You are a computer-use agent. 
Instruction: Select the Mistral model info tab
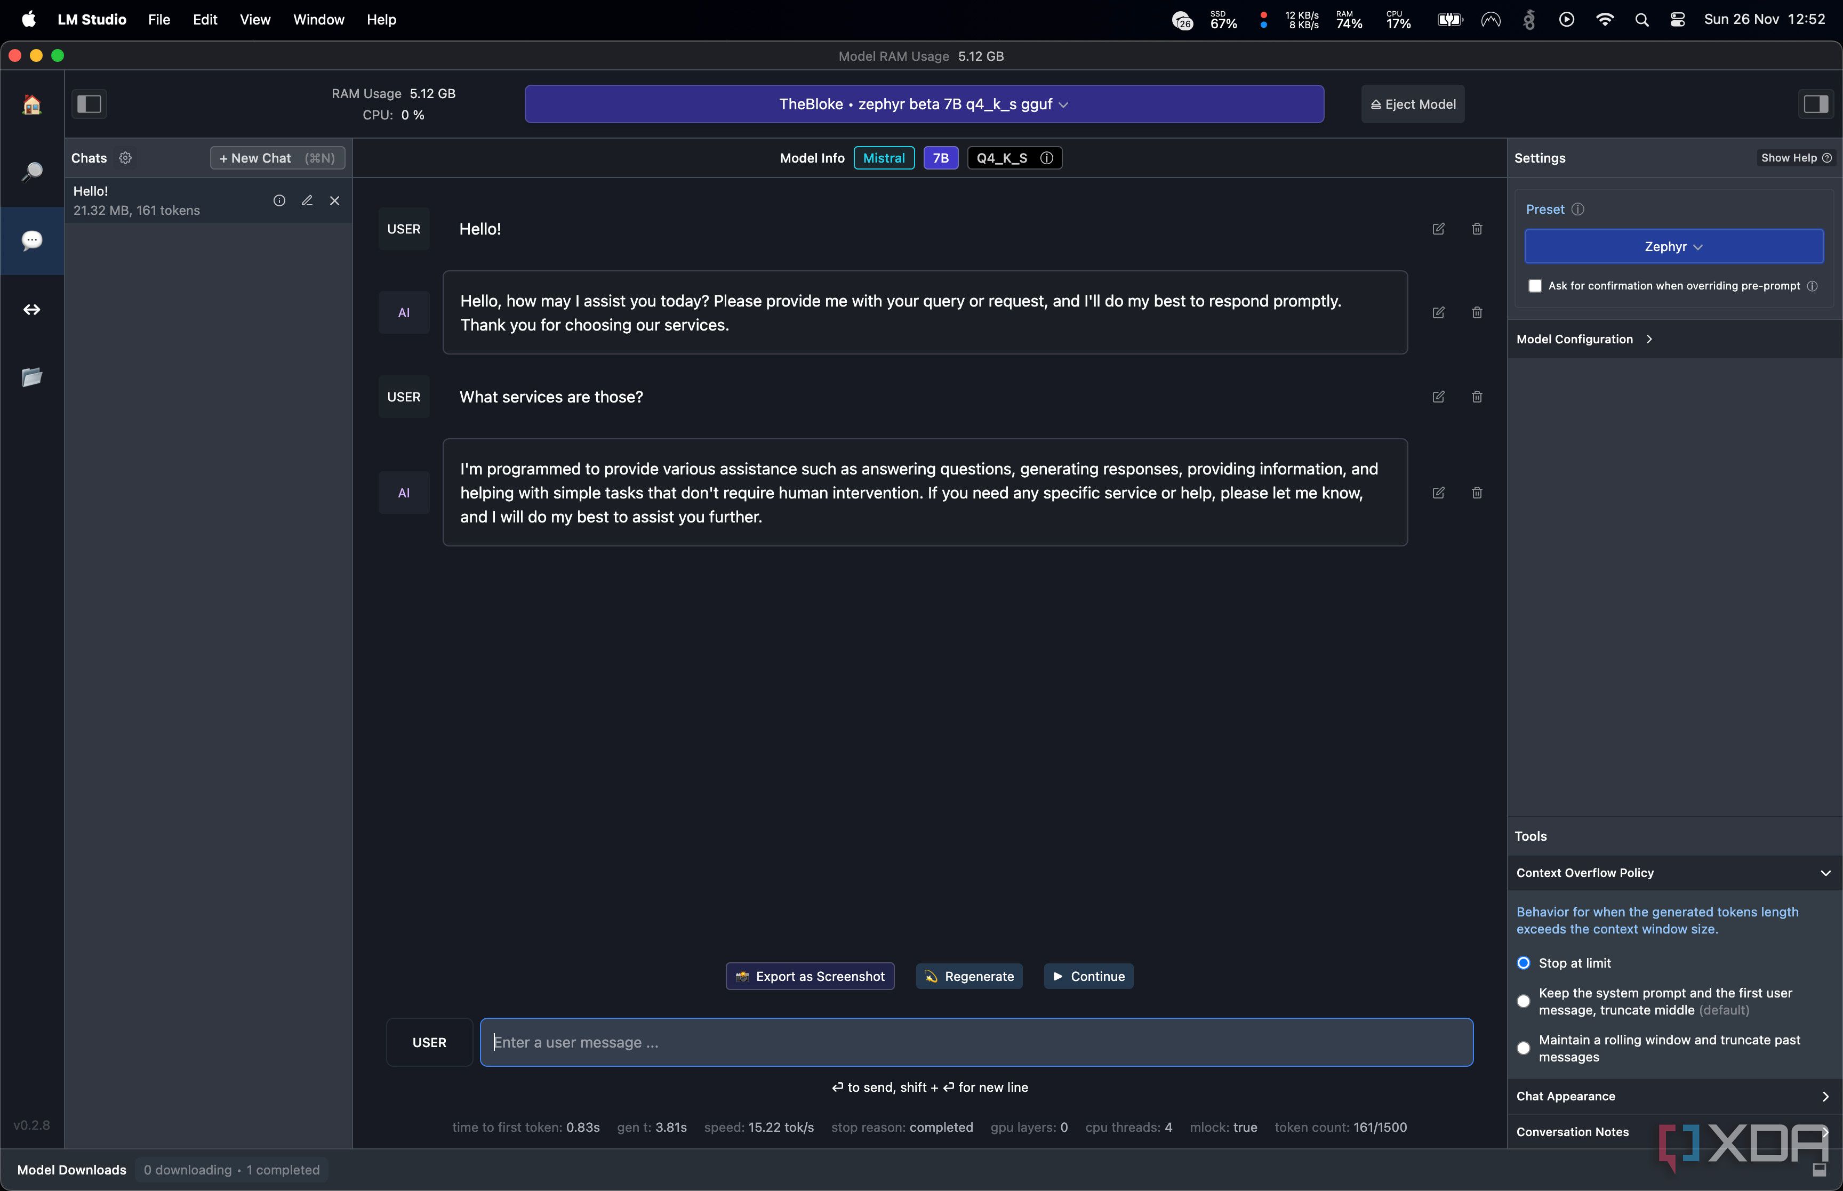coord(883,157)
